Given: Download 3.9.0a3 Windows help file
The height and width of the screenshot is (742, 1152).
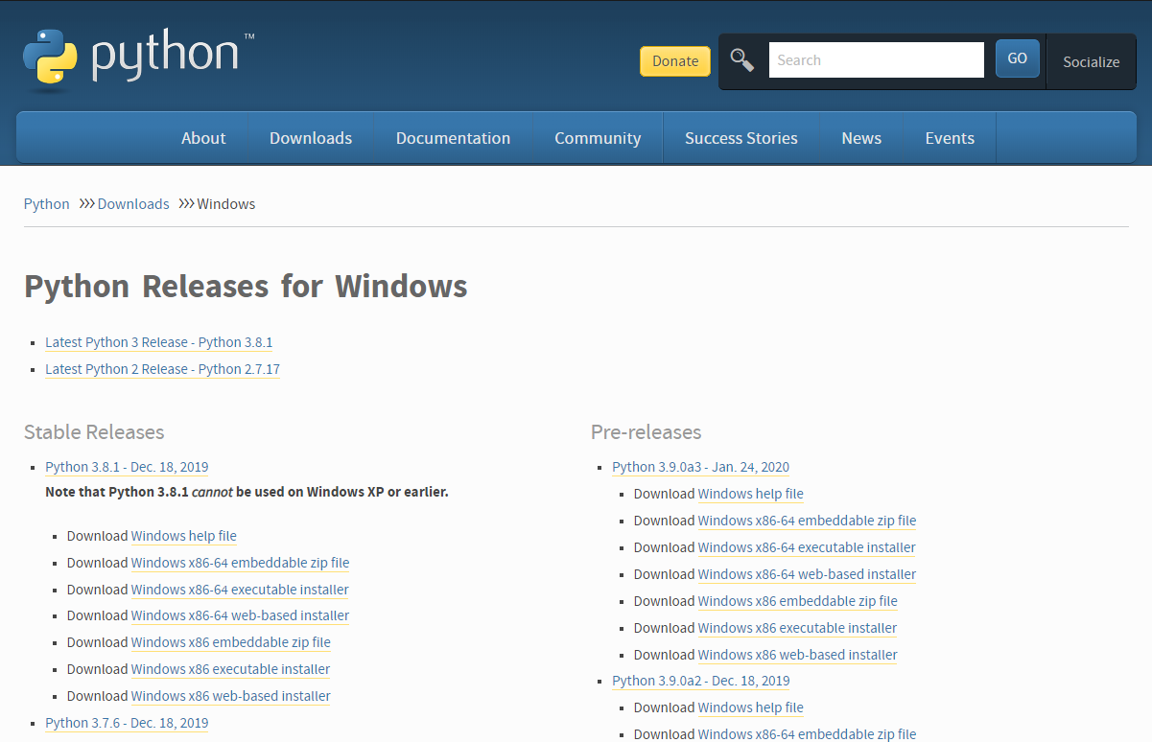Looking at the screenshot, I should [751, 494].
